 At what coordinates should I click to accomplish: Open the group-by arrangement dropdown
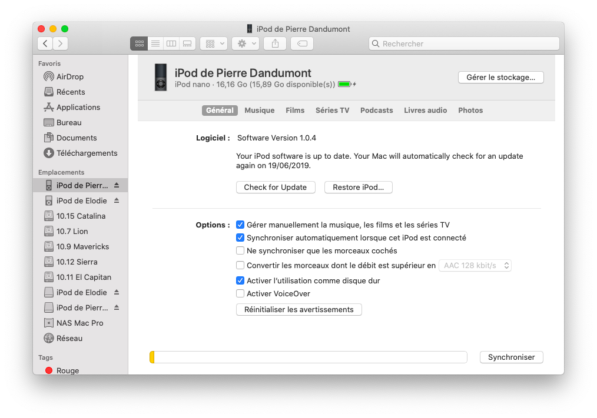[x=214, y=44]
